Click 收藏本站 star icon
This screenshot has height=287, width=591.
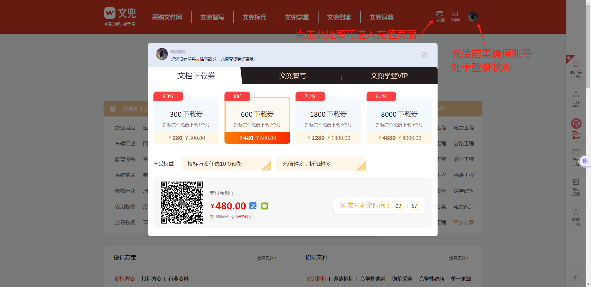pos(576,217)
